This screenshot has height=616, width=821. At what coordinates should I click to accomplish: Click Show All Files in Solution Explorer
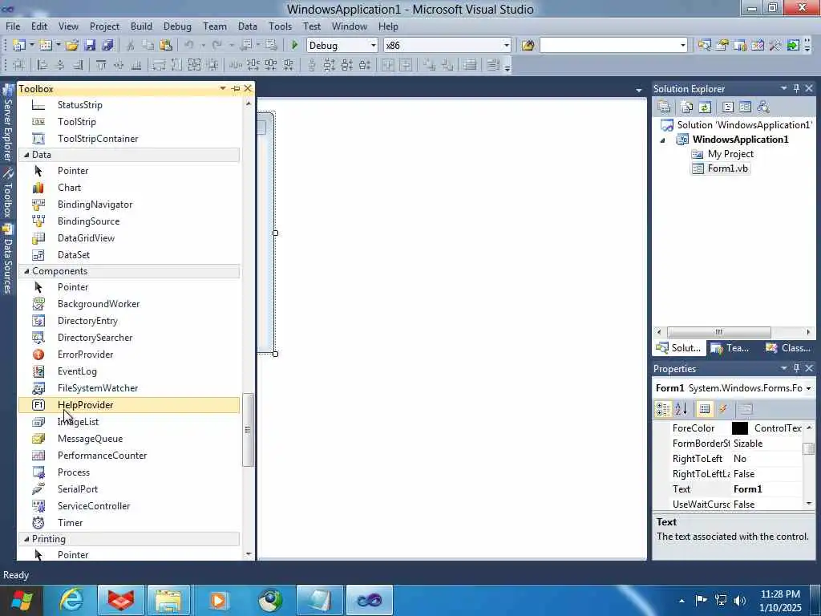coord(686,107)
